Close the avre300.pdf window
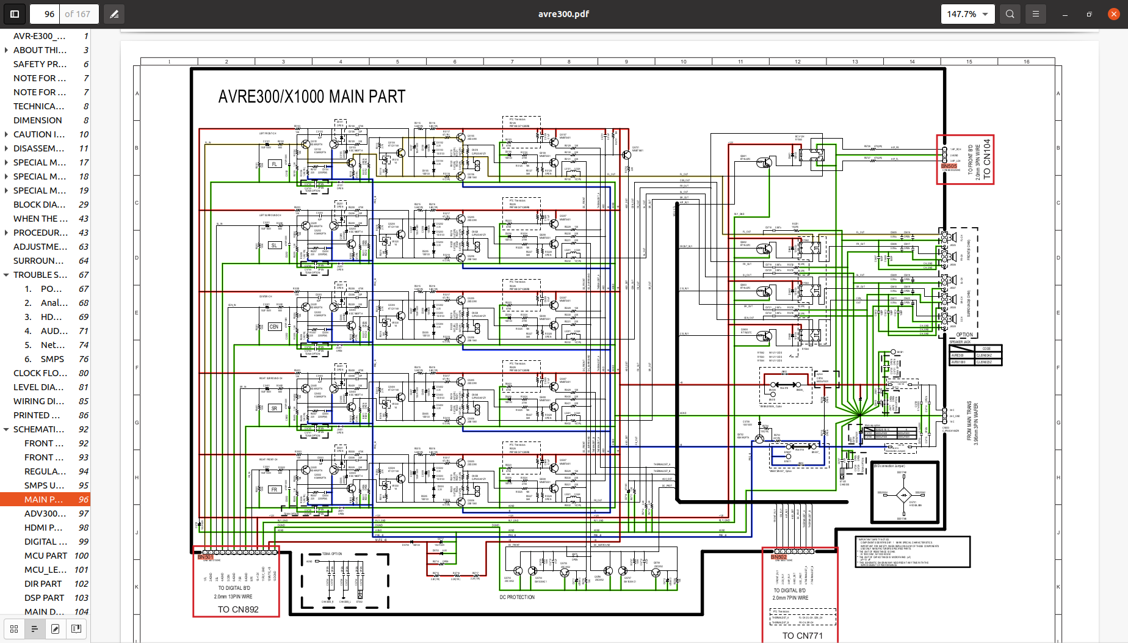Image resolution: width=1128 pixels, height=643 pixels. [x=1114, y=14]
